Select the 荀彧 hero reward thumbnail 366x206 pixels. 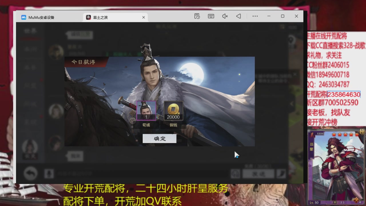pos(146,110)
